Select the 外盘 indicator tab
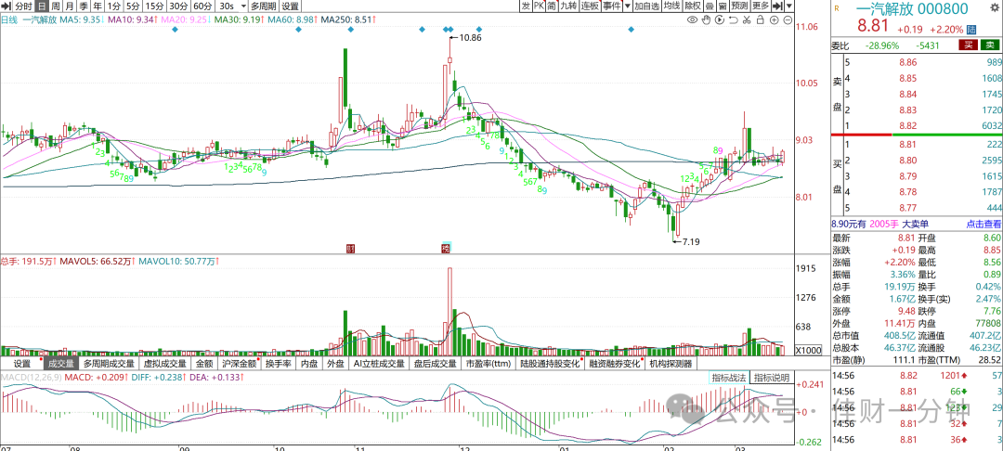This screenshot has width=1003, height=451. (336, 364)
